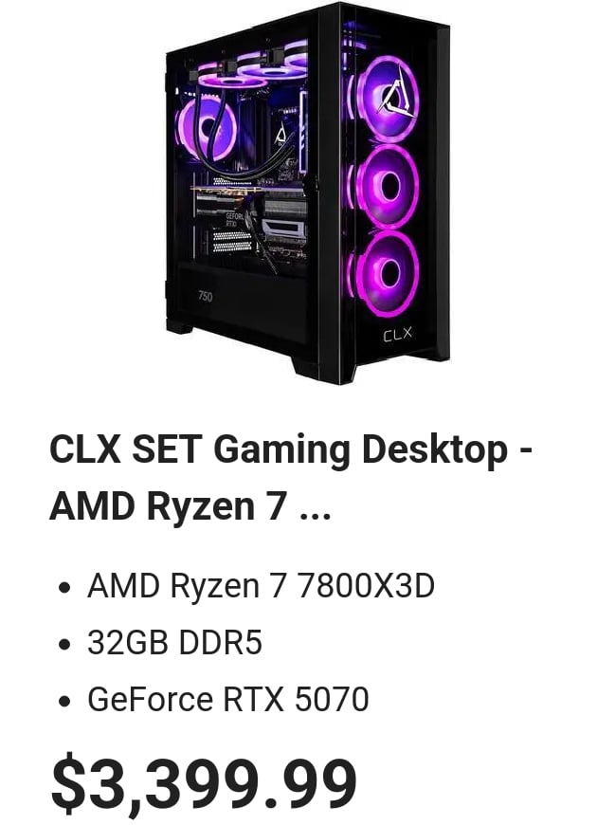615x825 pixels.
Task: Click the small logo on the CPU cooler pump
Action: [280, 137]
